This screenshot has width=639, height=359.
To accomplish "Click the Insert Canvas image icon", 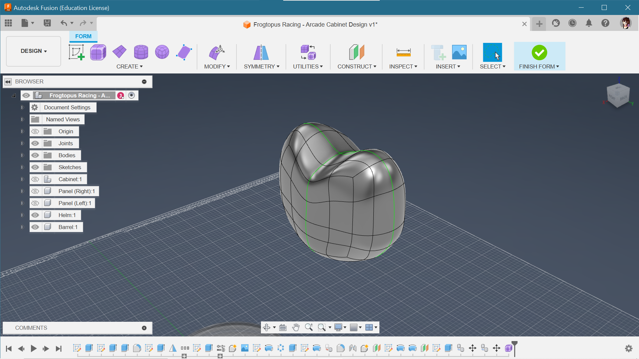I will click(x=459, y=52).
